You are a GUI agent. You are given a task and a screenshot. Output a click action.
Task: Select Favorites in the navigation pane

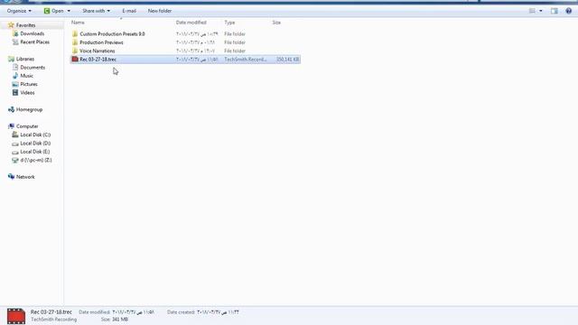(26, 25)
